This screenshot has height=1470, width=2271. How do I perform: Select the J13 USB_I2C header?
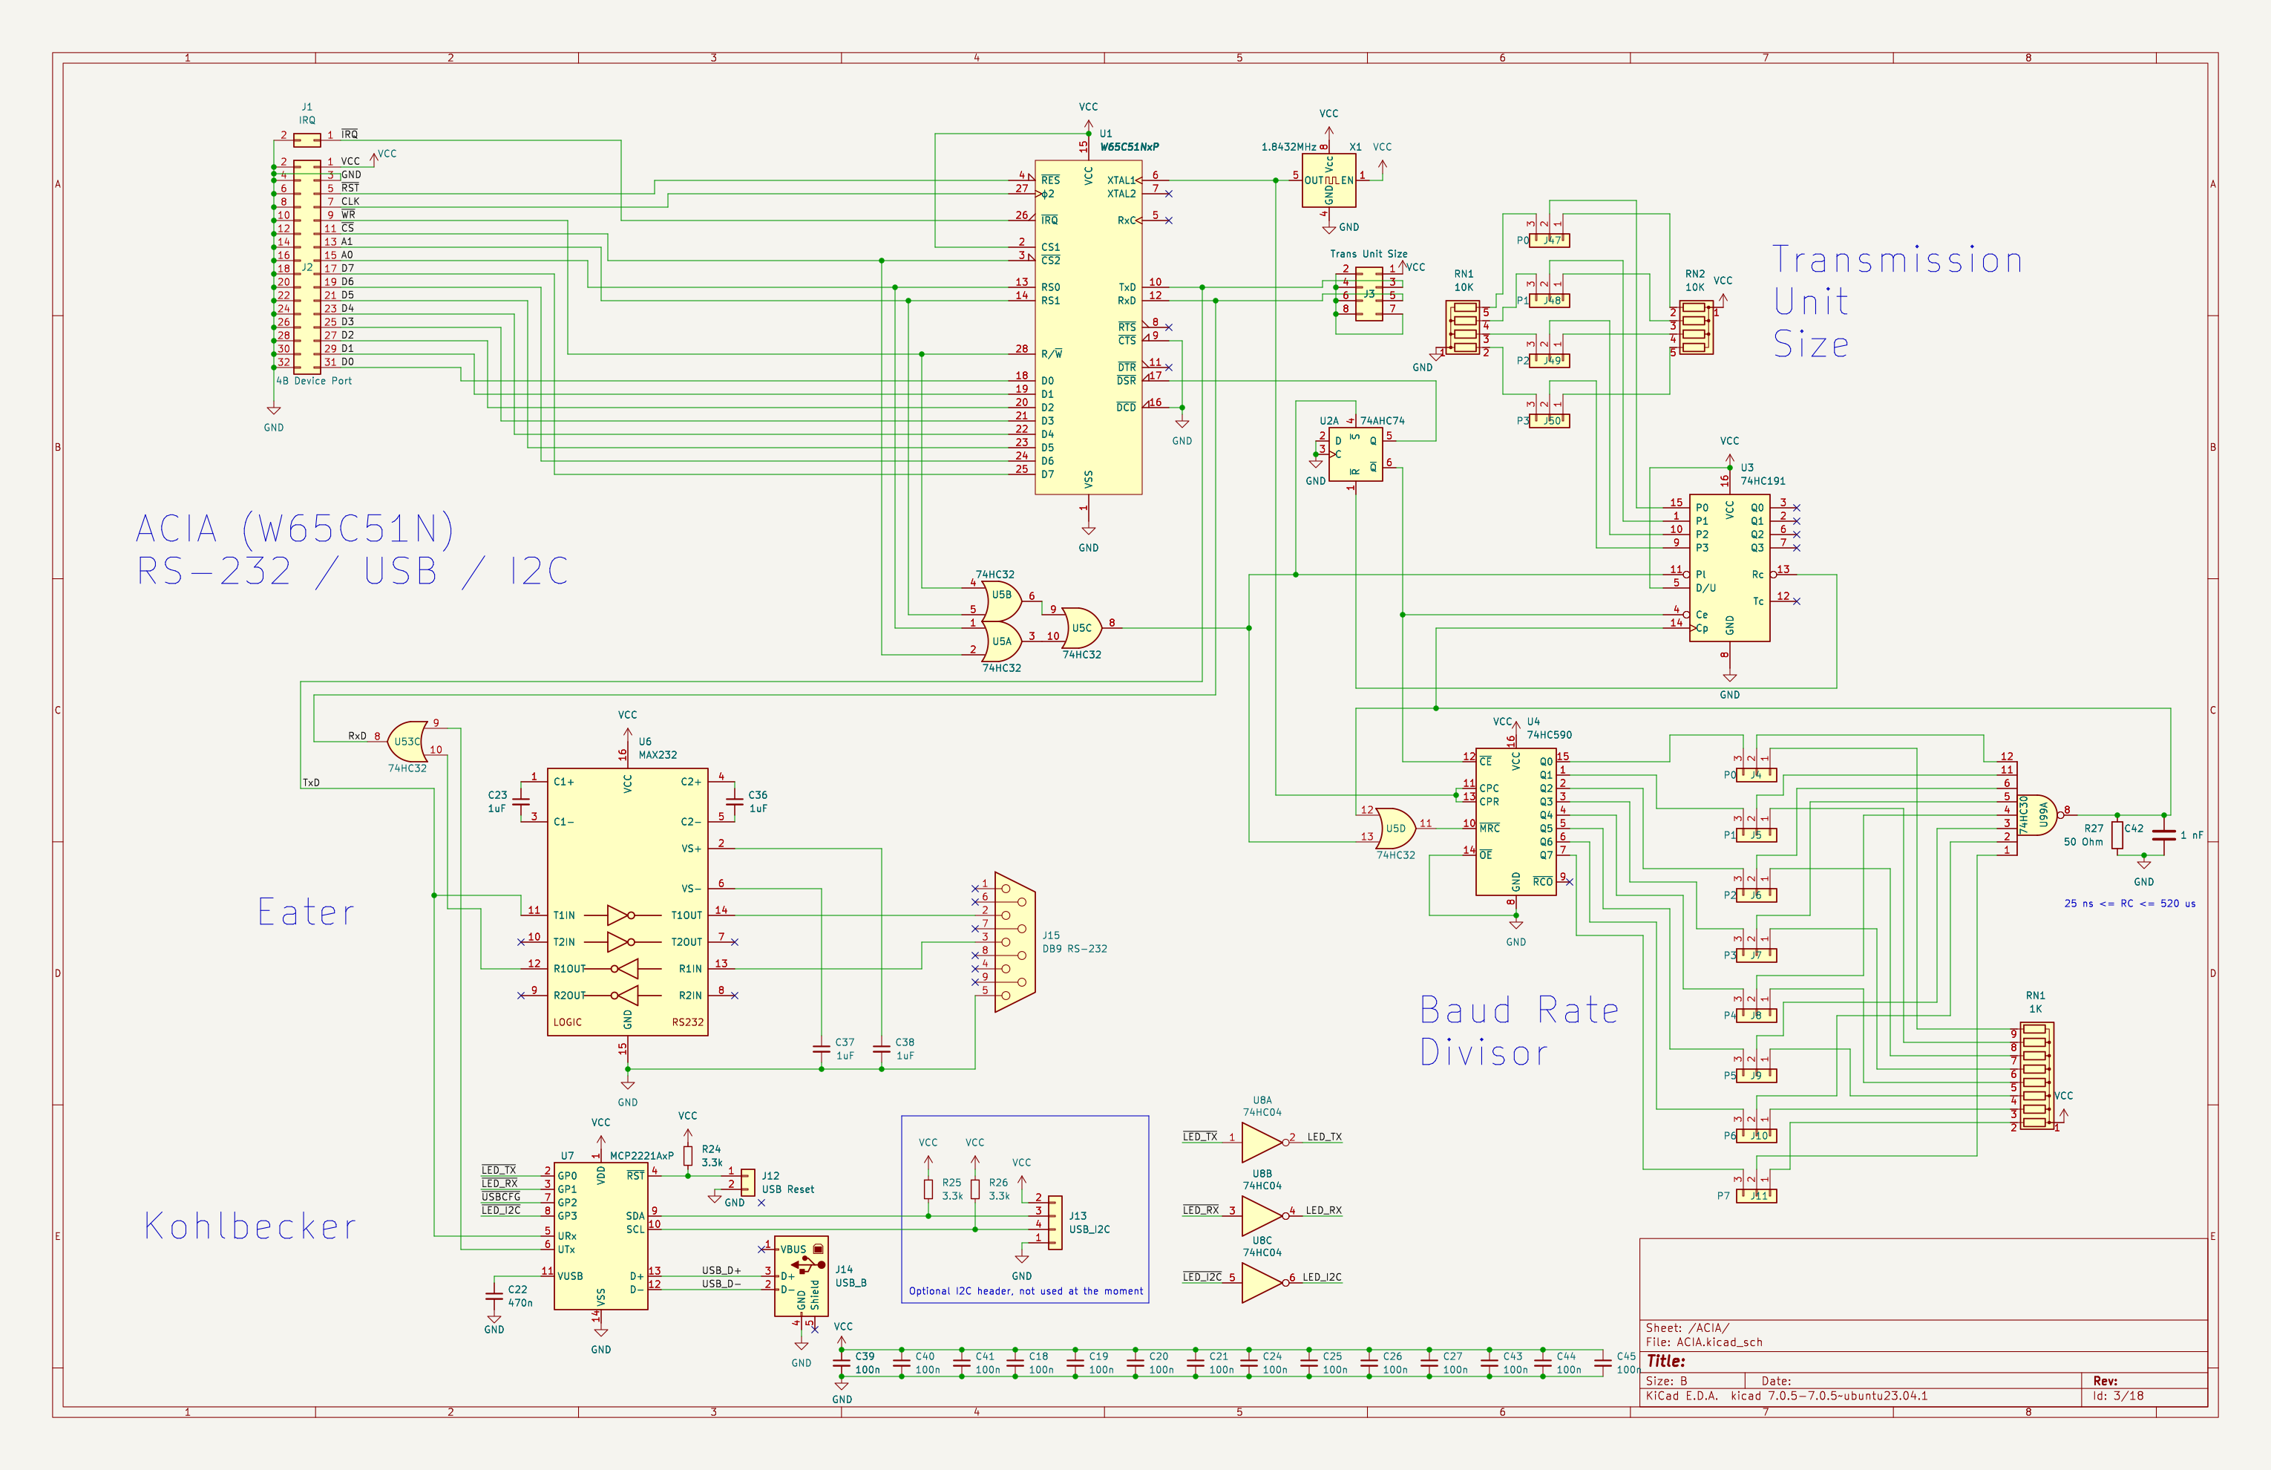tap(1055, 1223)
